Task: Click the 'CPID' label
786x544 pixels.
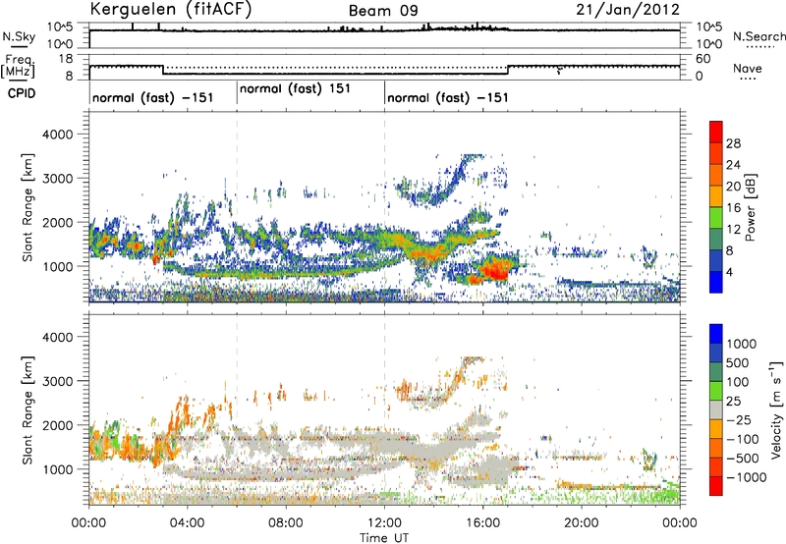Action: 22,93
